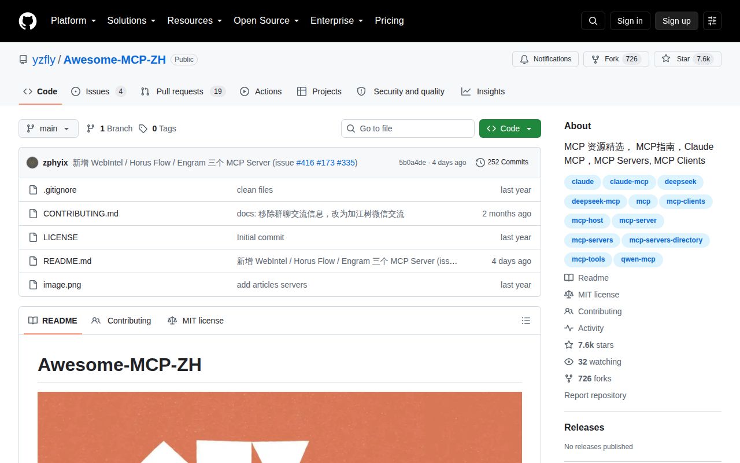This screenshot has width=740, height=463.
Task: Click the eye icon beside 32 watching
Action: point(569,362)
